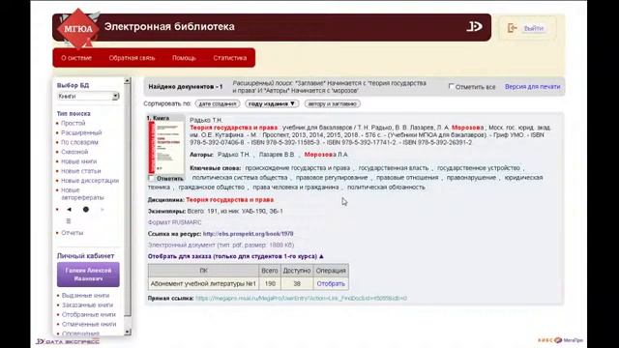Click keyword политическая система общества

(x=240, y=178)
